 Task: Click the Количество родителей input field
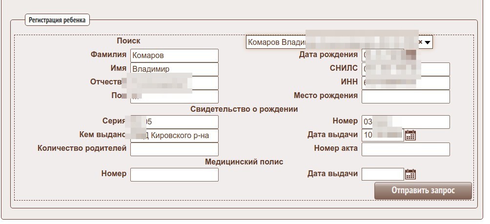[174, 149]
